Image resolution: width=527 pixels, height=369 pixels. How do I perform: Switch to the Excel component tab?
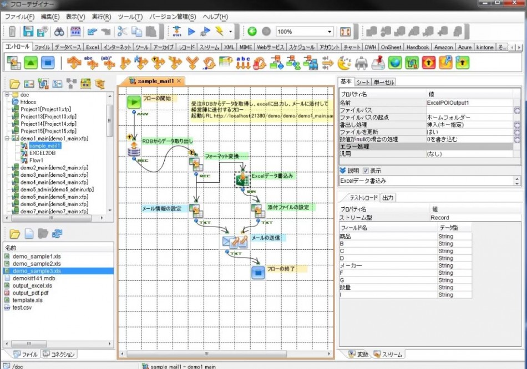tap(93, 47)
